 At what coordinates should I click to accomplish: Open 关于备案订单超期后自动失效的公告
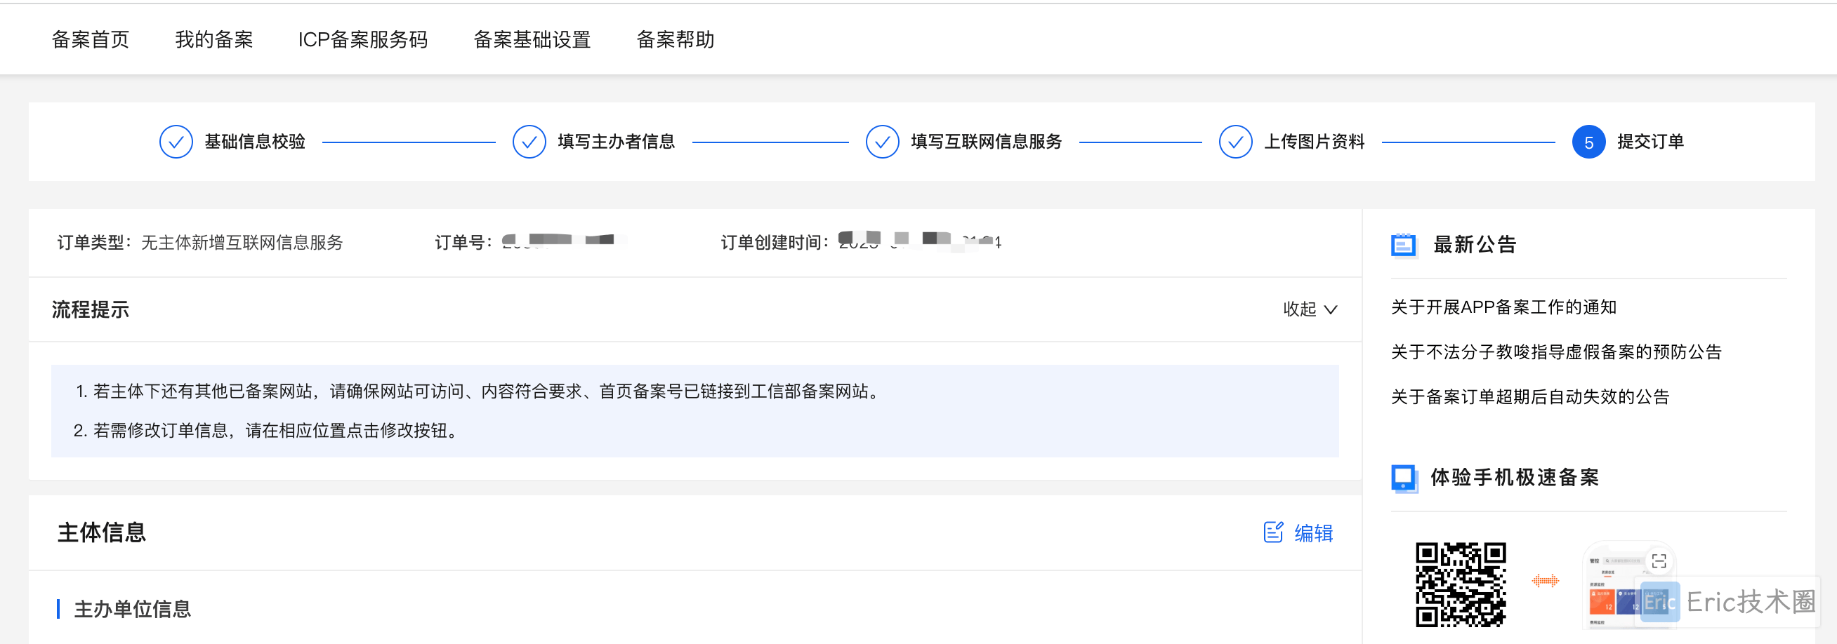(x=1530, y=397)
